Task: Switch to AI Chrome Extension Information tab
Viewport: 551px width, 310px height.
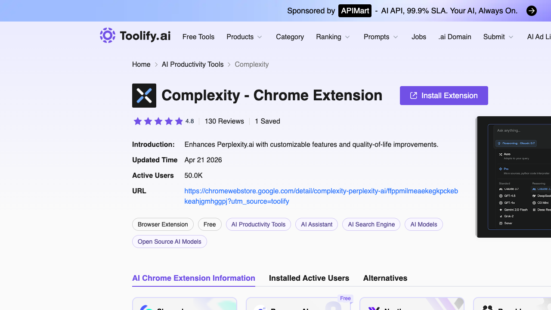Action: [x=194, y=278]
